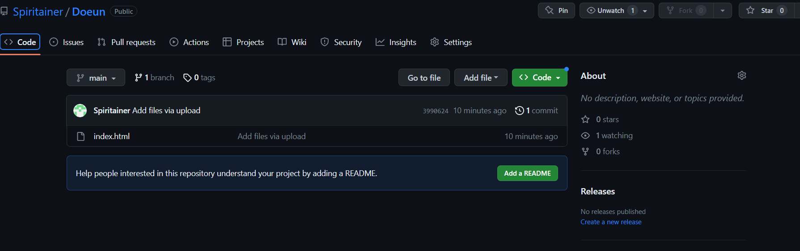
Task: Click the fork icon beside 0 forks
Action: click(585, 152)
